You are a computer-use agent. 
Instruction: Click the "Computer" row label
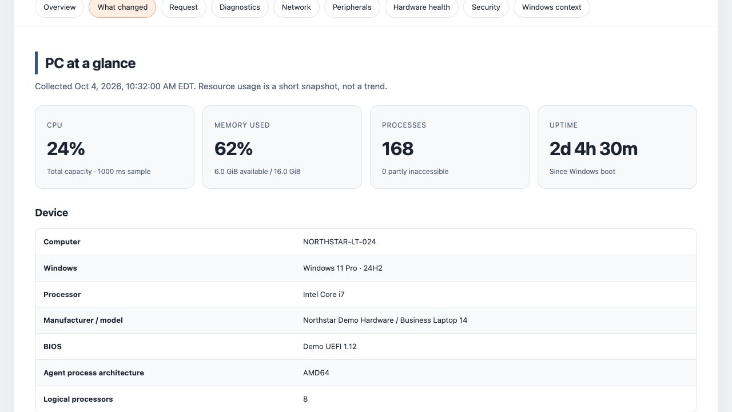(62, 242)
